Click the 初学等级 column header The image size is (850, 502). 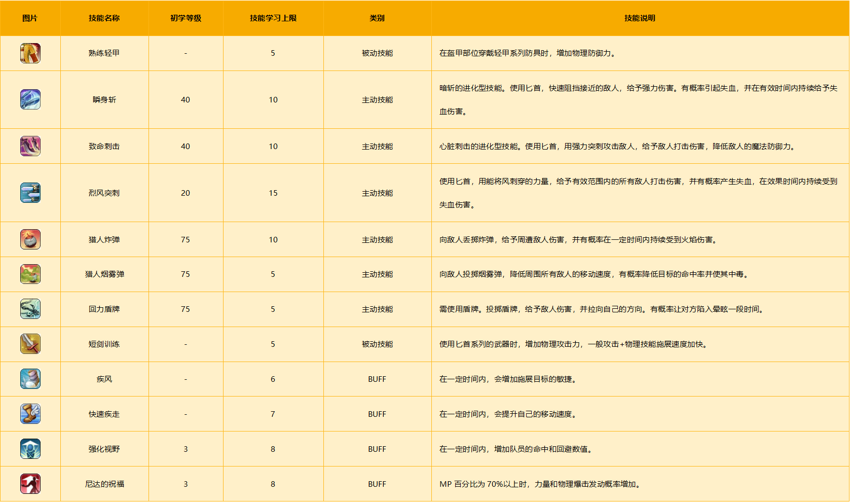coord(186,18)
